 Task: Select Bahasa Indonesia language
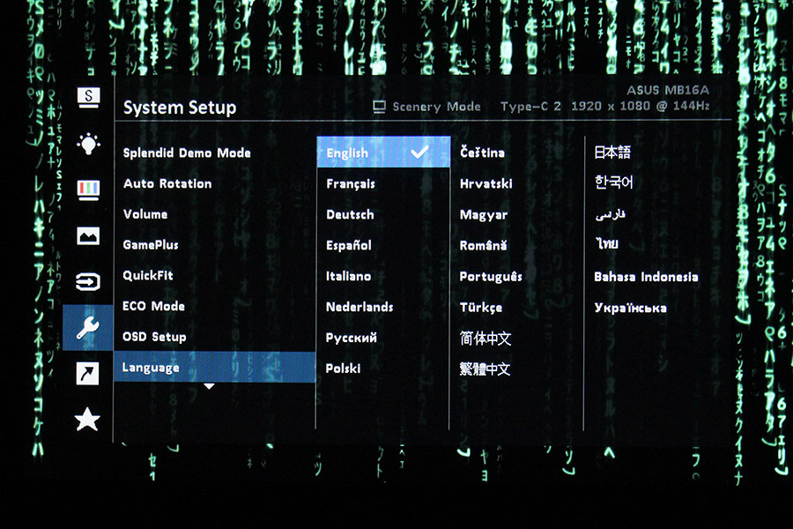coord(646,277)
